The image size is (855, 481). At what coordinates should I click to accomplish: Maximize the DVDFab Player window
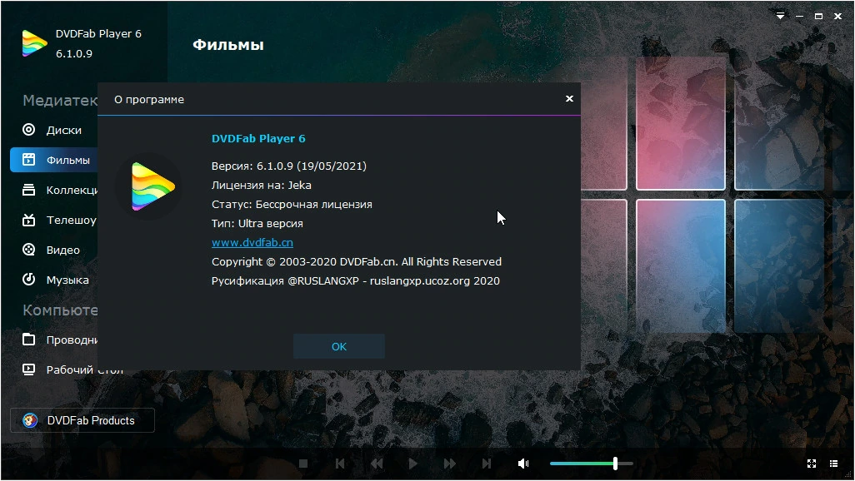click(x=818, y=17)
